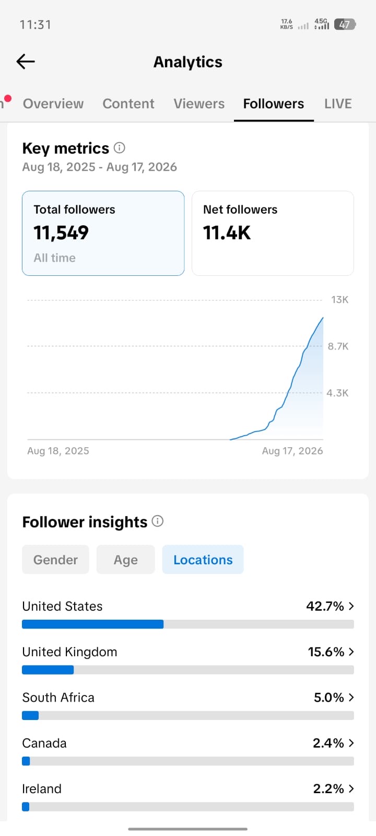Open the LIVE tab
This screenshot has width=376, height=836.
coord(338,103)
